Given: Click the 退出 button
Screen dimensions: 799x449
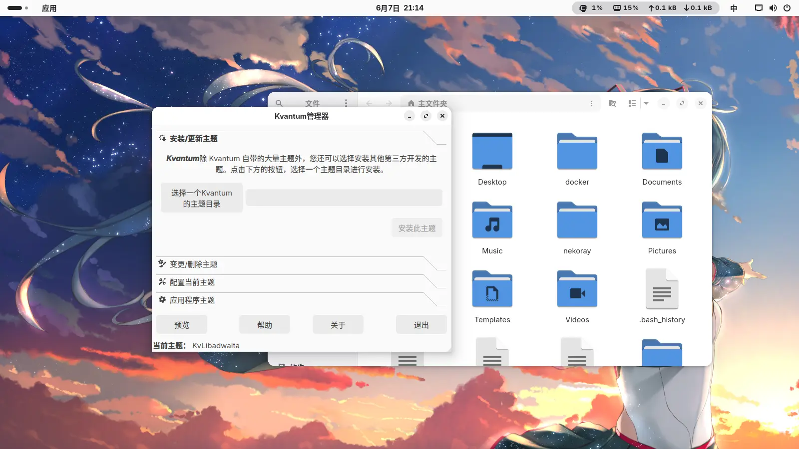Looking at the screenshot, I should (x=421, y=325).
